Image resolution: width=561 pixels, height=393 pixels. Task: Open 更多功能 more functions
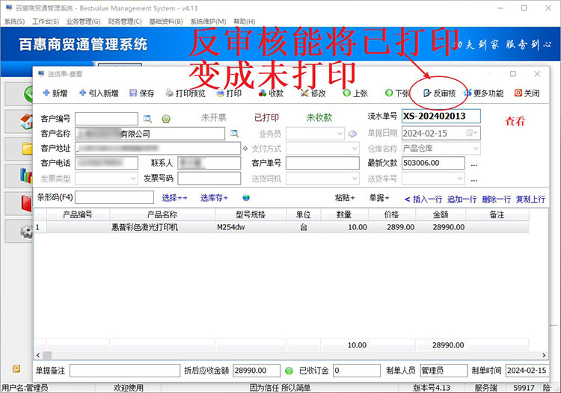pos(484,93)
